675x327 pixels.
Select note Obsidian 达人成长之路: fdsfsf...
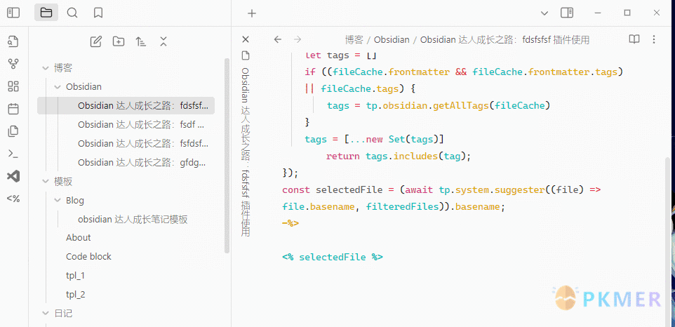coord(126,106)
